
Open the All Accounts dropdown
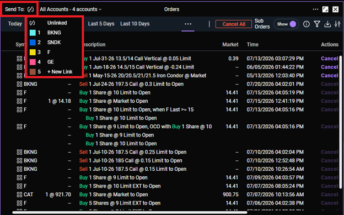(x=71, y=9)
